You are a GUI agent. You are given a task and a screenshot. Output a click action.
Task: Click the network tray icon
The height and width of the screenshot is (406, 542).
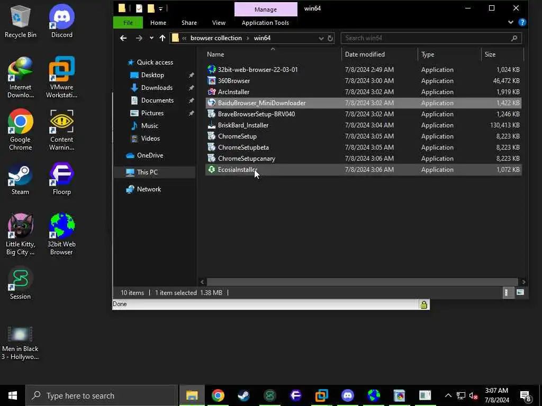(x=461, y=395)
